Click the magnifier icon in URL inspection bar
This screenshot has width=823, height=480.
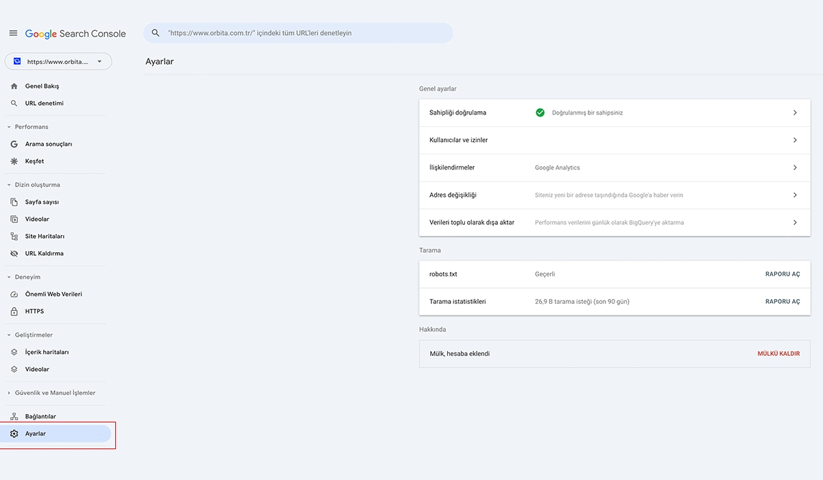tap(156, 33)
